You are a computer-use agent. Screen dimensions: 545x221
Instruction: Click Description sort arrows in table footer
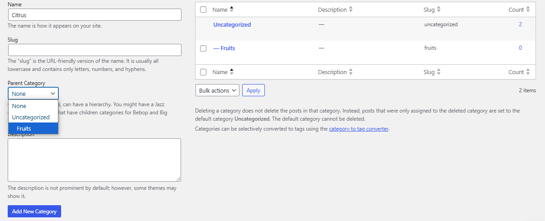click(x=351, y=72)
